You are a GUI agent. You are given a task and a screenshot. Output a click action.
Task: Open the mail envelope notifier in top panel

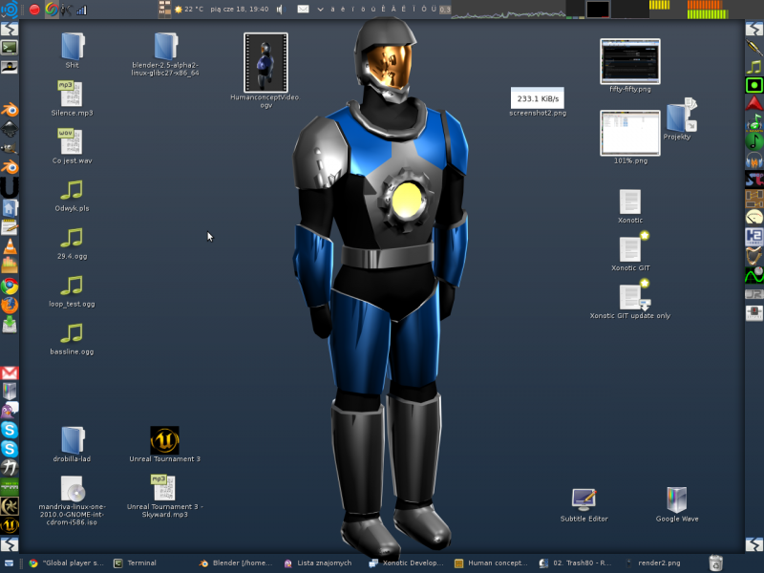tap(303, 10)
